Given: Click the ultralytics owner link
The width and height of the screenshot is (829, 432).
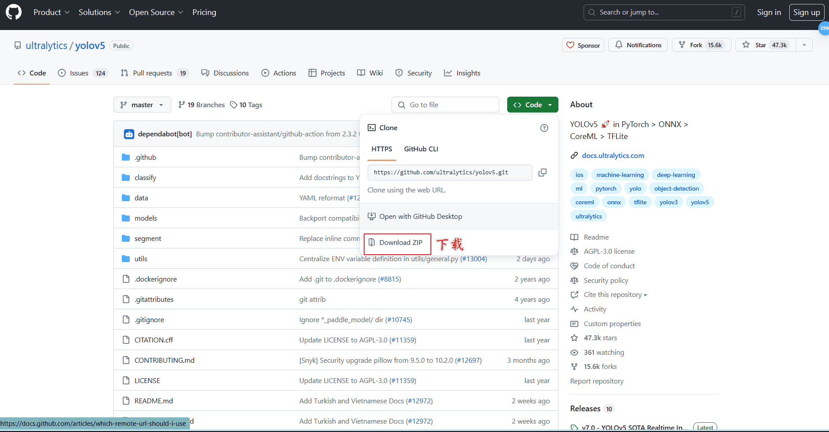Looking at the screenshot, I should (46, 45).
